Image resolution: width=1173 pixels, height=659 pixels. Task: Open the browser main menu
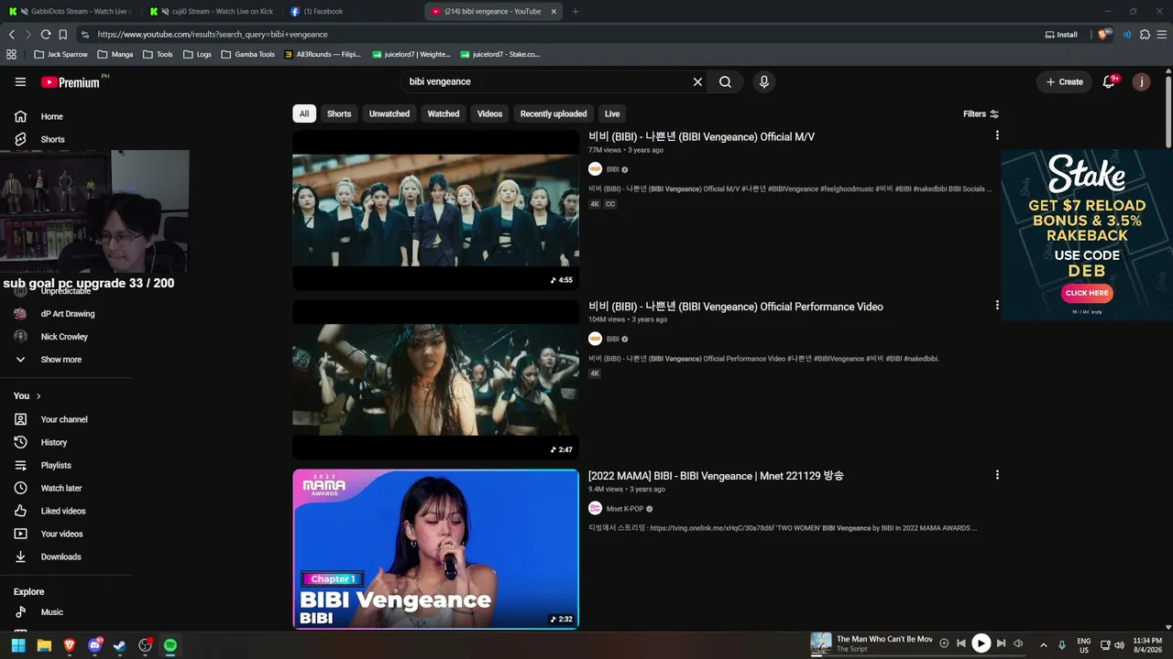tap(1160, 34)
